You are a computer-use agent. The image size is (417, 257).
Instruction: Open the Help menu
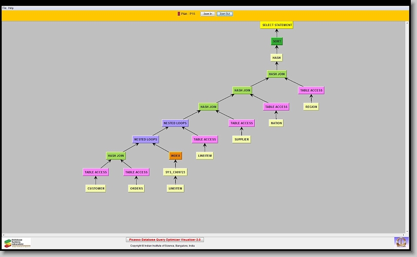[x=11, y=8]
